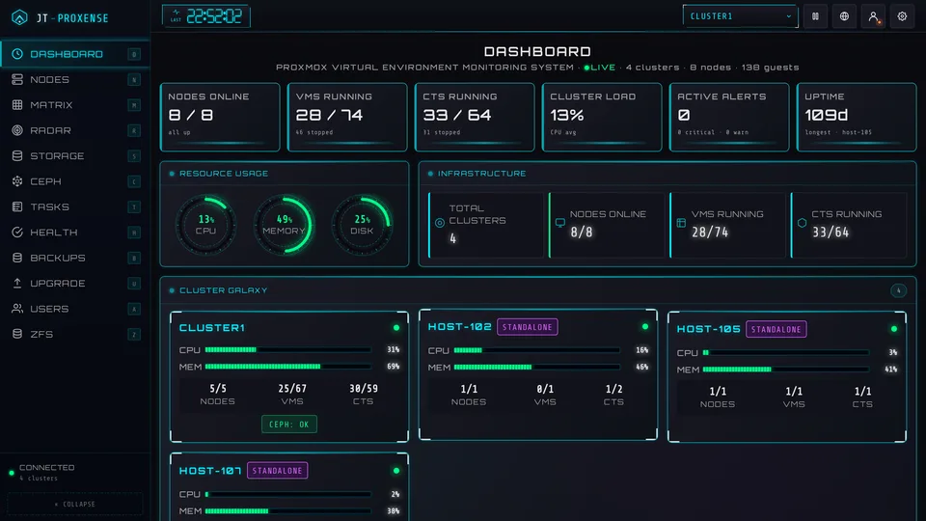Click the Cluster Load 13% card
Screen dimensions: 926x521
tap(602, 117)
